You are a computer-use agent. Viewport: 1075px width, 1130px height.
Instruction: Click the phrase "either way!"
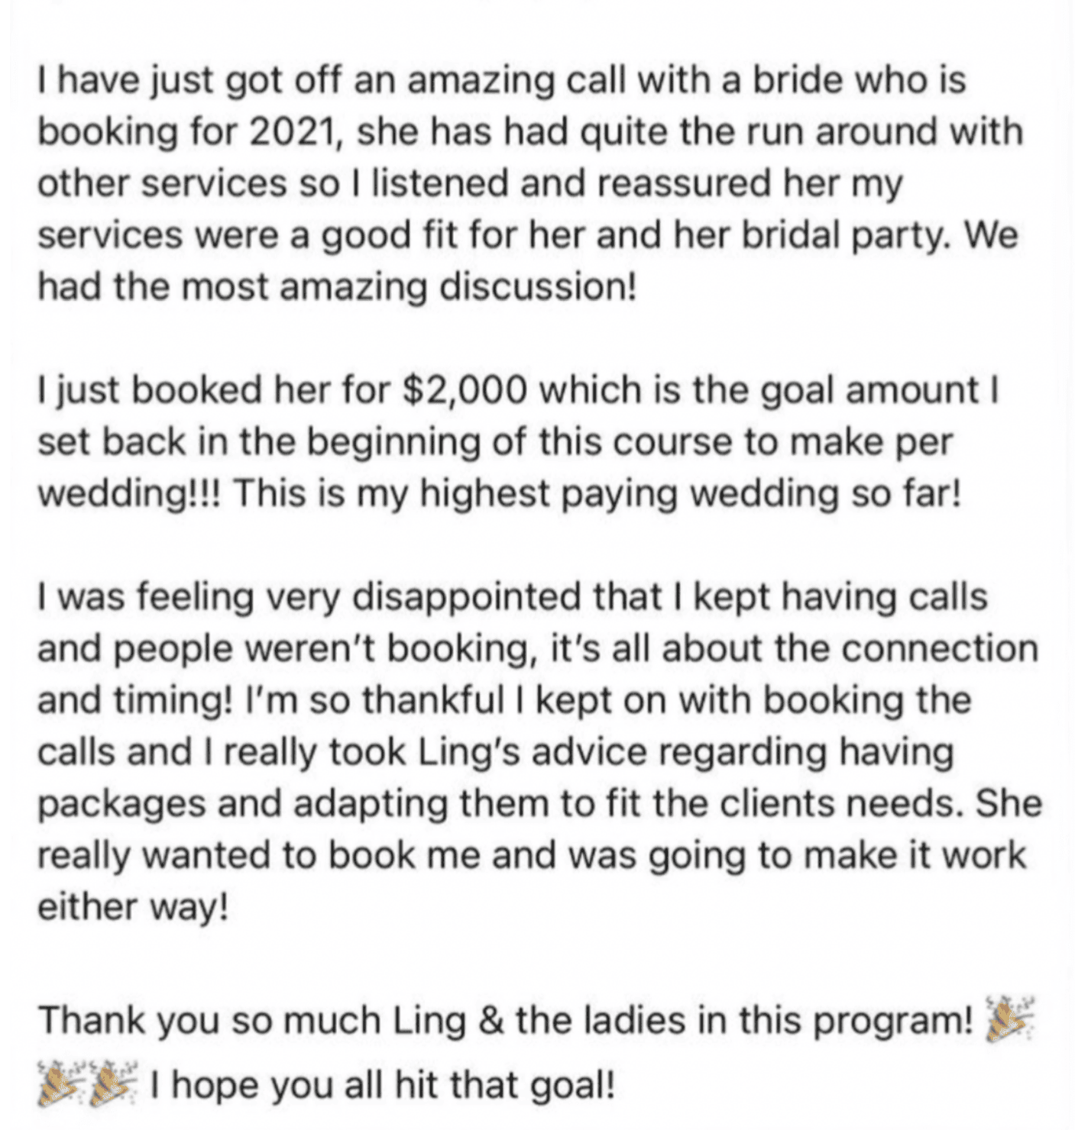click(133, 907)
